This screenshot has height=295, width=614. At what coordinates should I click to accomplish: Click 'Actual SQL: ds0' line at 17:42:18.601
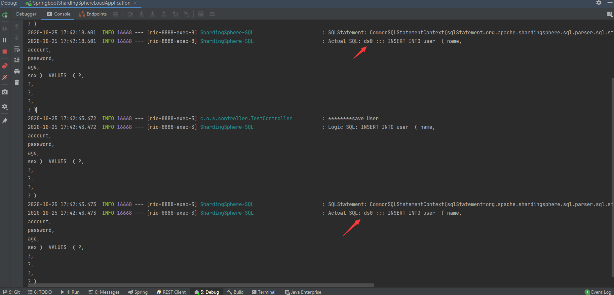tap(395, 41)
